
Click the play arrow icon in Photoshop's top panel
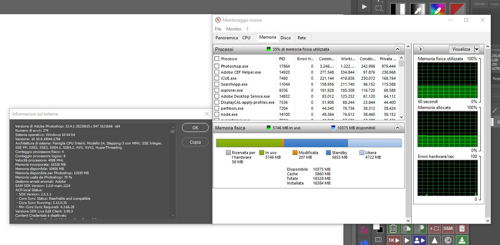pos(364,7)
